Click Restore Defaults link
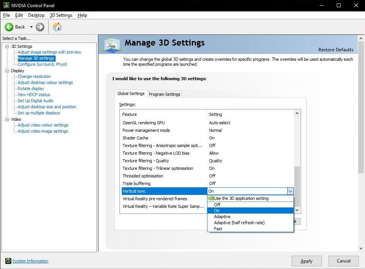The image size is (365, 269). tap(336, 50)
